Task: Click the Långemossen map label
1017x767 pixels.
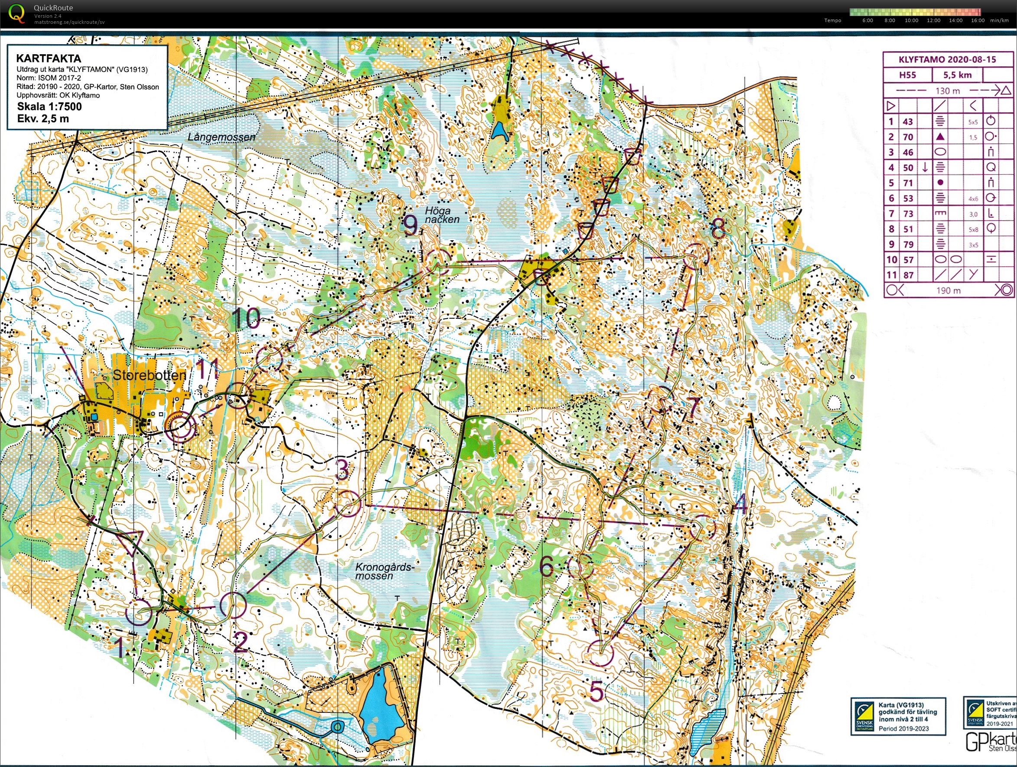Action: coord(221,137)
